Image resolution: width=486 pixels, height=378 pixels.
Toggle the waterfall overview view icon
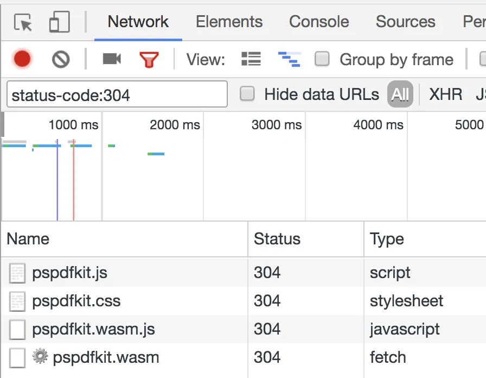(x=289, y=59)
